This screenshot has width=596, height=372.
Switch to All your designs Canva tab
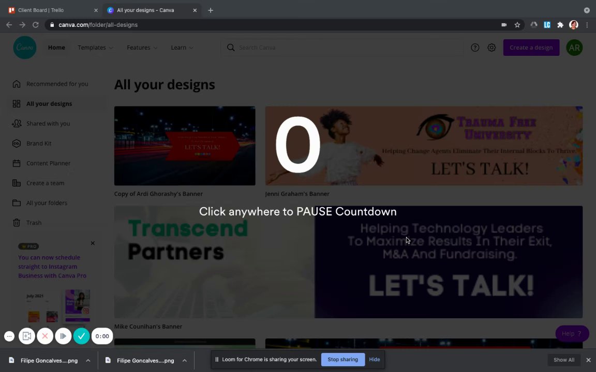coord(152,10)
